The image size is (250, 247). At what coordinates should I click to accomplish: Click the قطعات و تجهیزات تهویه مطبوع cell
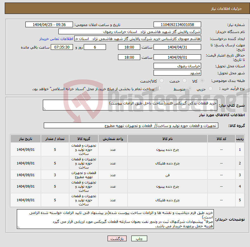tap(84, 175)
